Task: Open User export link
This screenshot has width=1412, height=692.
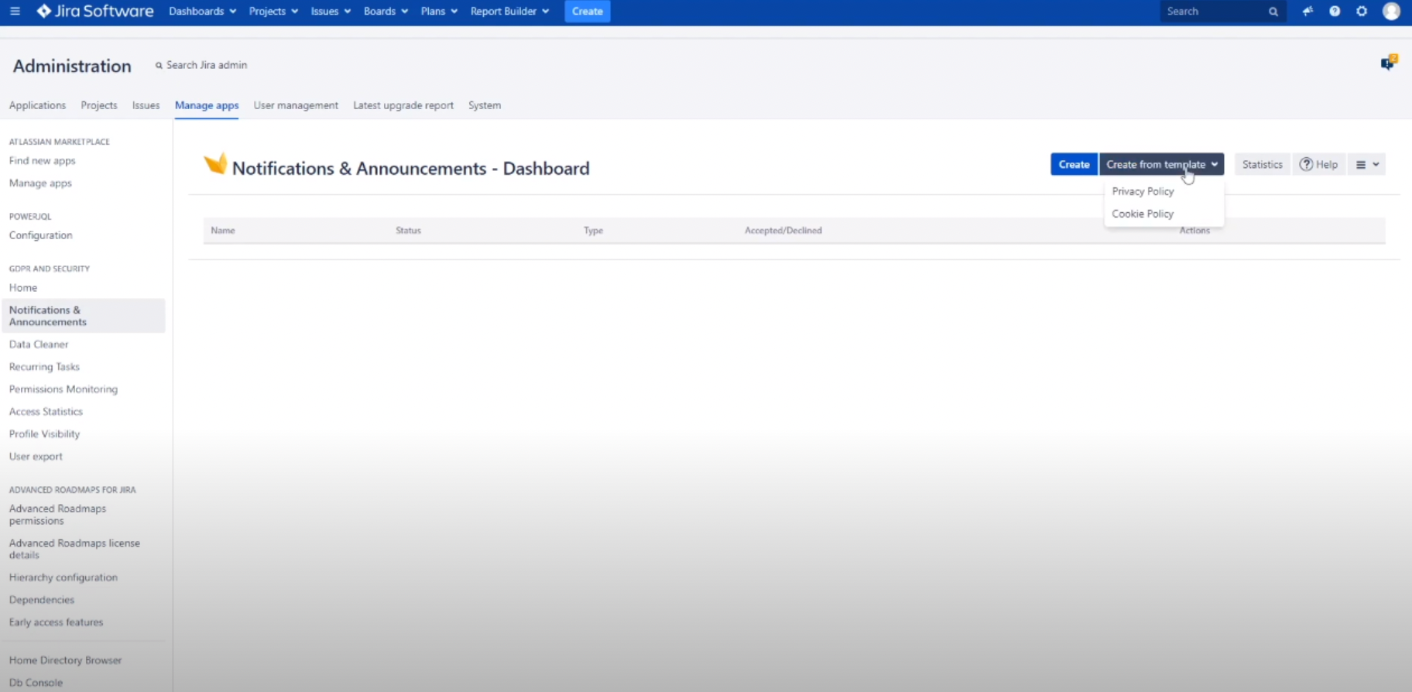Action: [x=36, y=457]
